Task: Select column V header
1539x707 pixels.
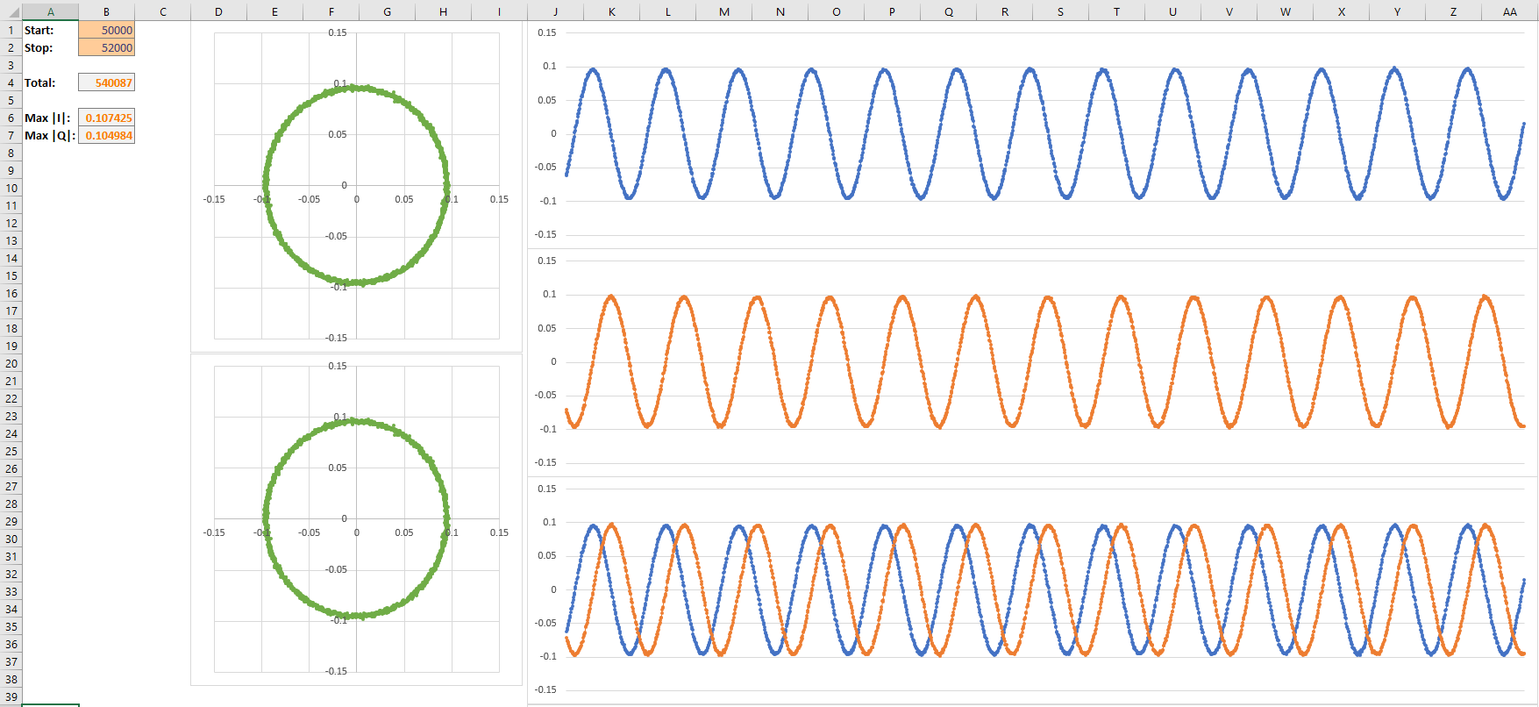Action: tap(1229, 11)
